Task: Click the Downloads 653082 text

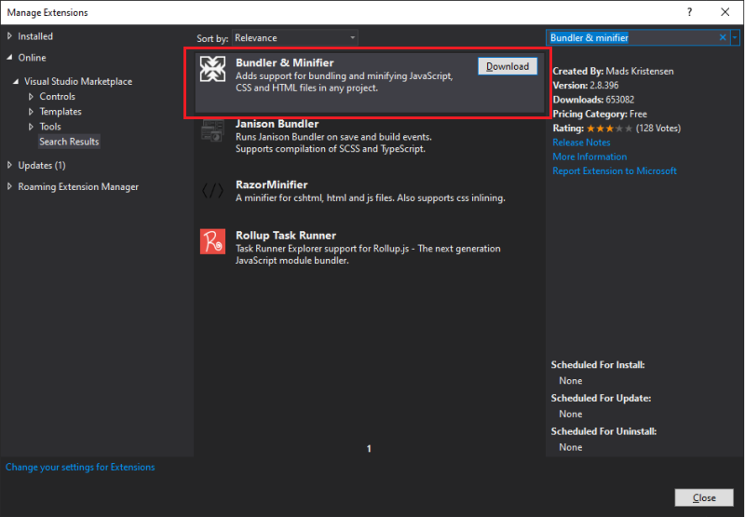Action: tap(593, 100)
